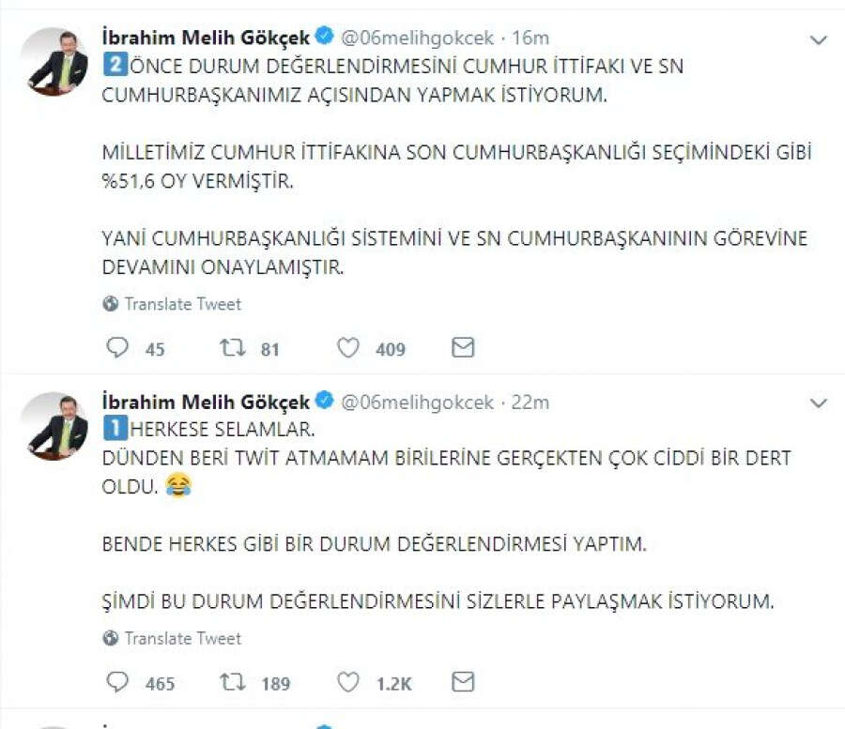Click @06melihgokcek handle in the first tweet

pyautogui.click(x=417, y=38)
